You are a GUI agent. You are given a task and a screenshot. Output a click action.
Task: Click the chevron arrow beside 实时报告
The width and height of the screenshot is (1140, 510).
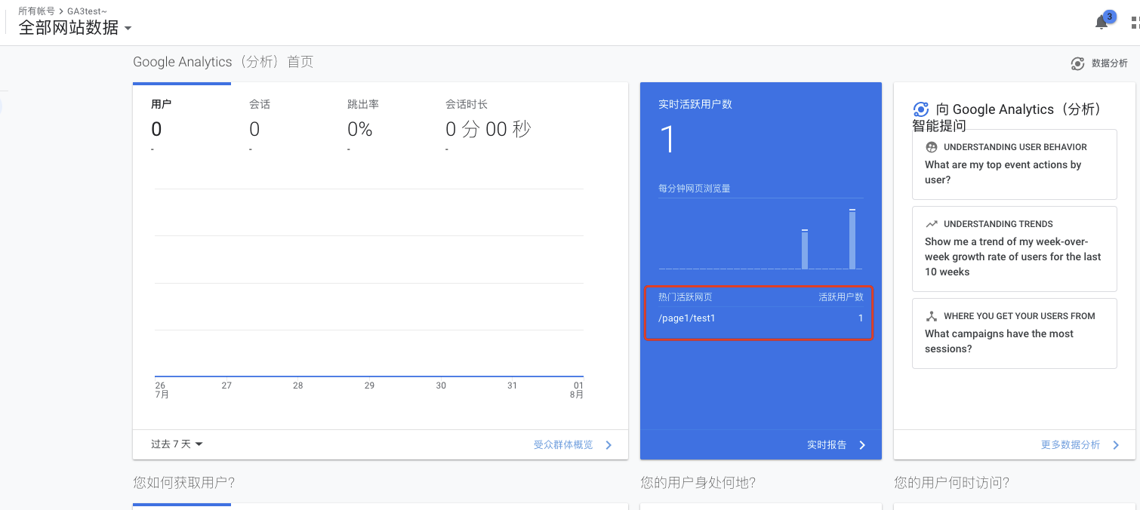(862, 445)
